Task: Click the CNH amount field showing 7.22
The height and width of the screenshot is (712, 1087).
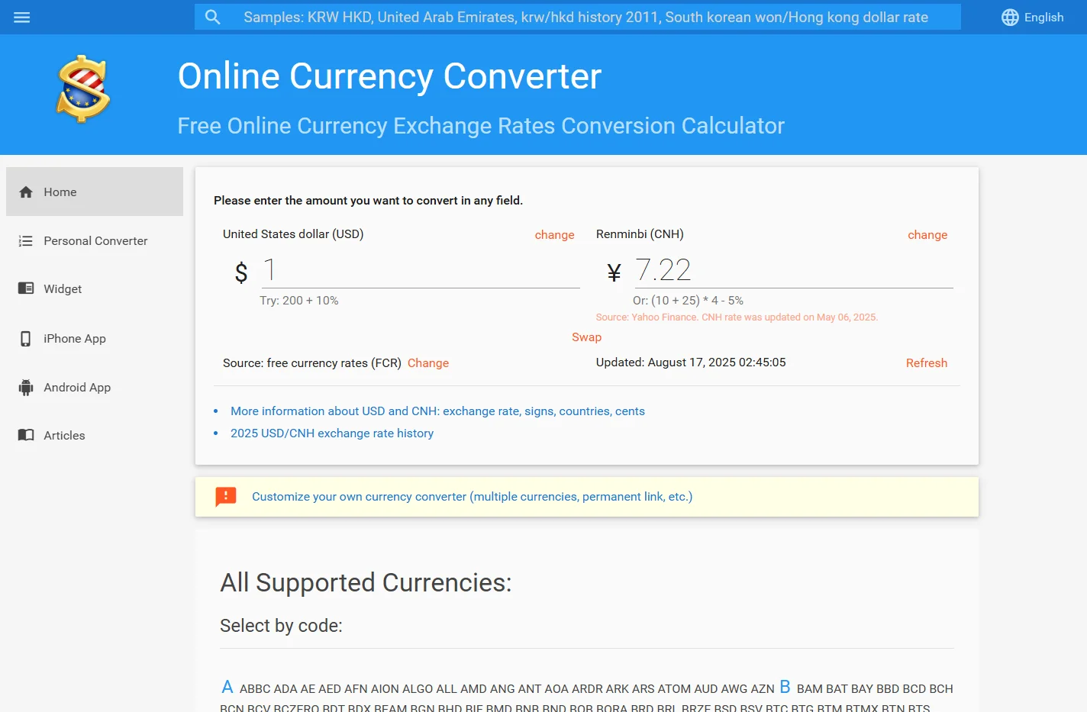Action: [x=794, y=270]
